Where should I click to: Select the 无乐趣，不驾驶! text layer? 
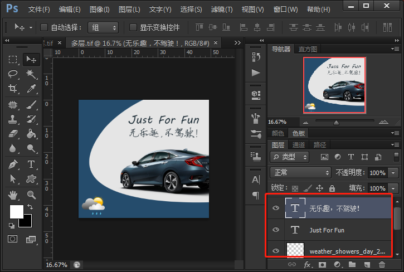[x=334, y=208]
